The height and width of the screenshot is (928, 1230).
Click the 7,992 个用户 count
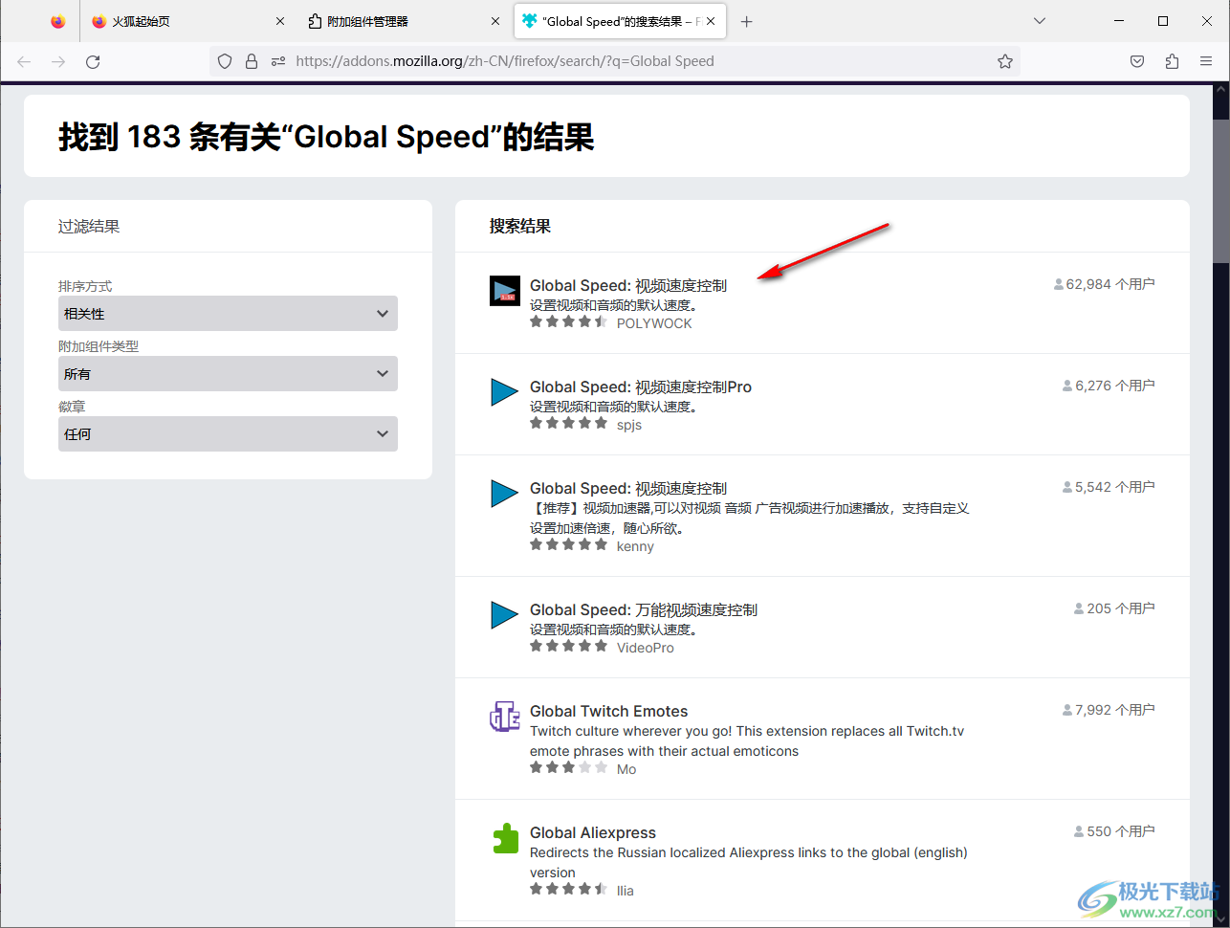pos(1109,710)
